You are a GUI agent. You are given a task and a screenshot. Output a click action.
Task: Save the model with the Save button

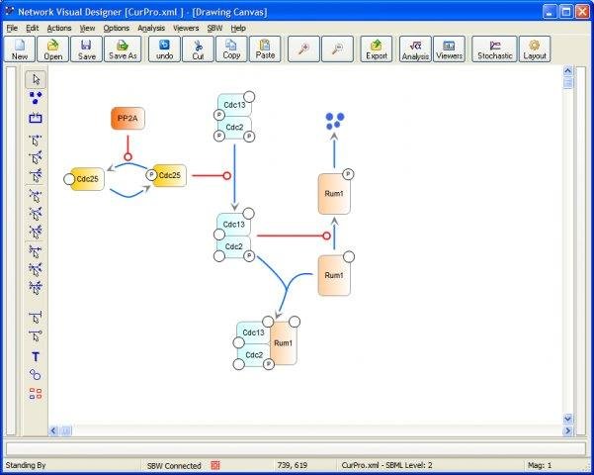tap(86, 49)
